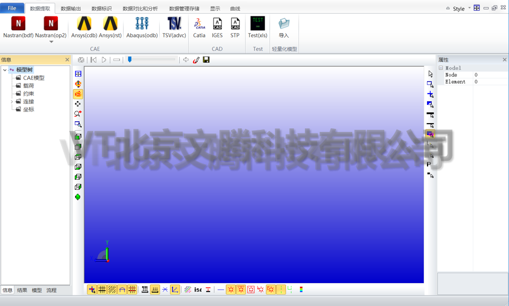Toggle the grid display button in bottom toolbar

click(102, 289)
